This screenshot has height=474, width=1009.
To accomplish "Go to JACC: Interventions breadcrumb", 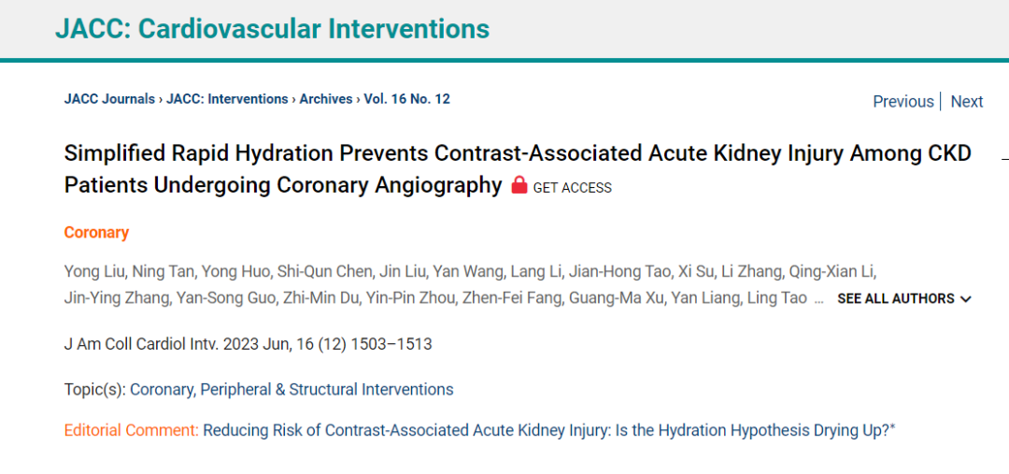I will pyautogui.click(x=227, y=99).
